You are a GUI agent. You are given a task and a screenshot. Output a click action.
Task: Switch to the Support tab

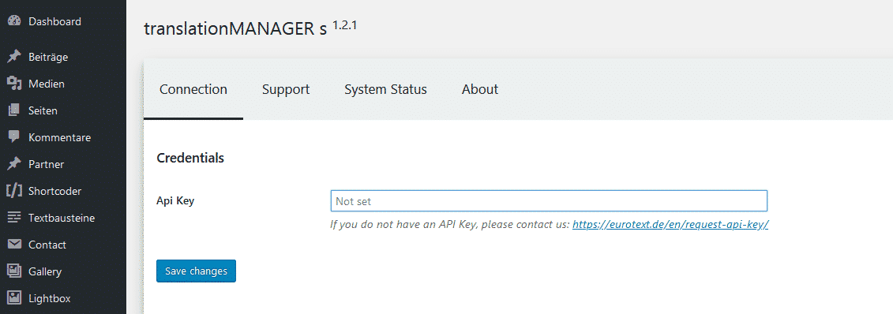tap(286, 89)
